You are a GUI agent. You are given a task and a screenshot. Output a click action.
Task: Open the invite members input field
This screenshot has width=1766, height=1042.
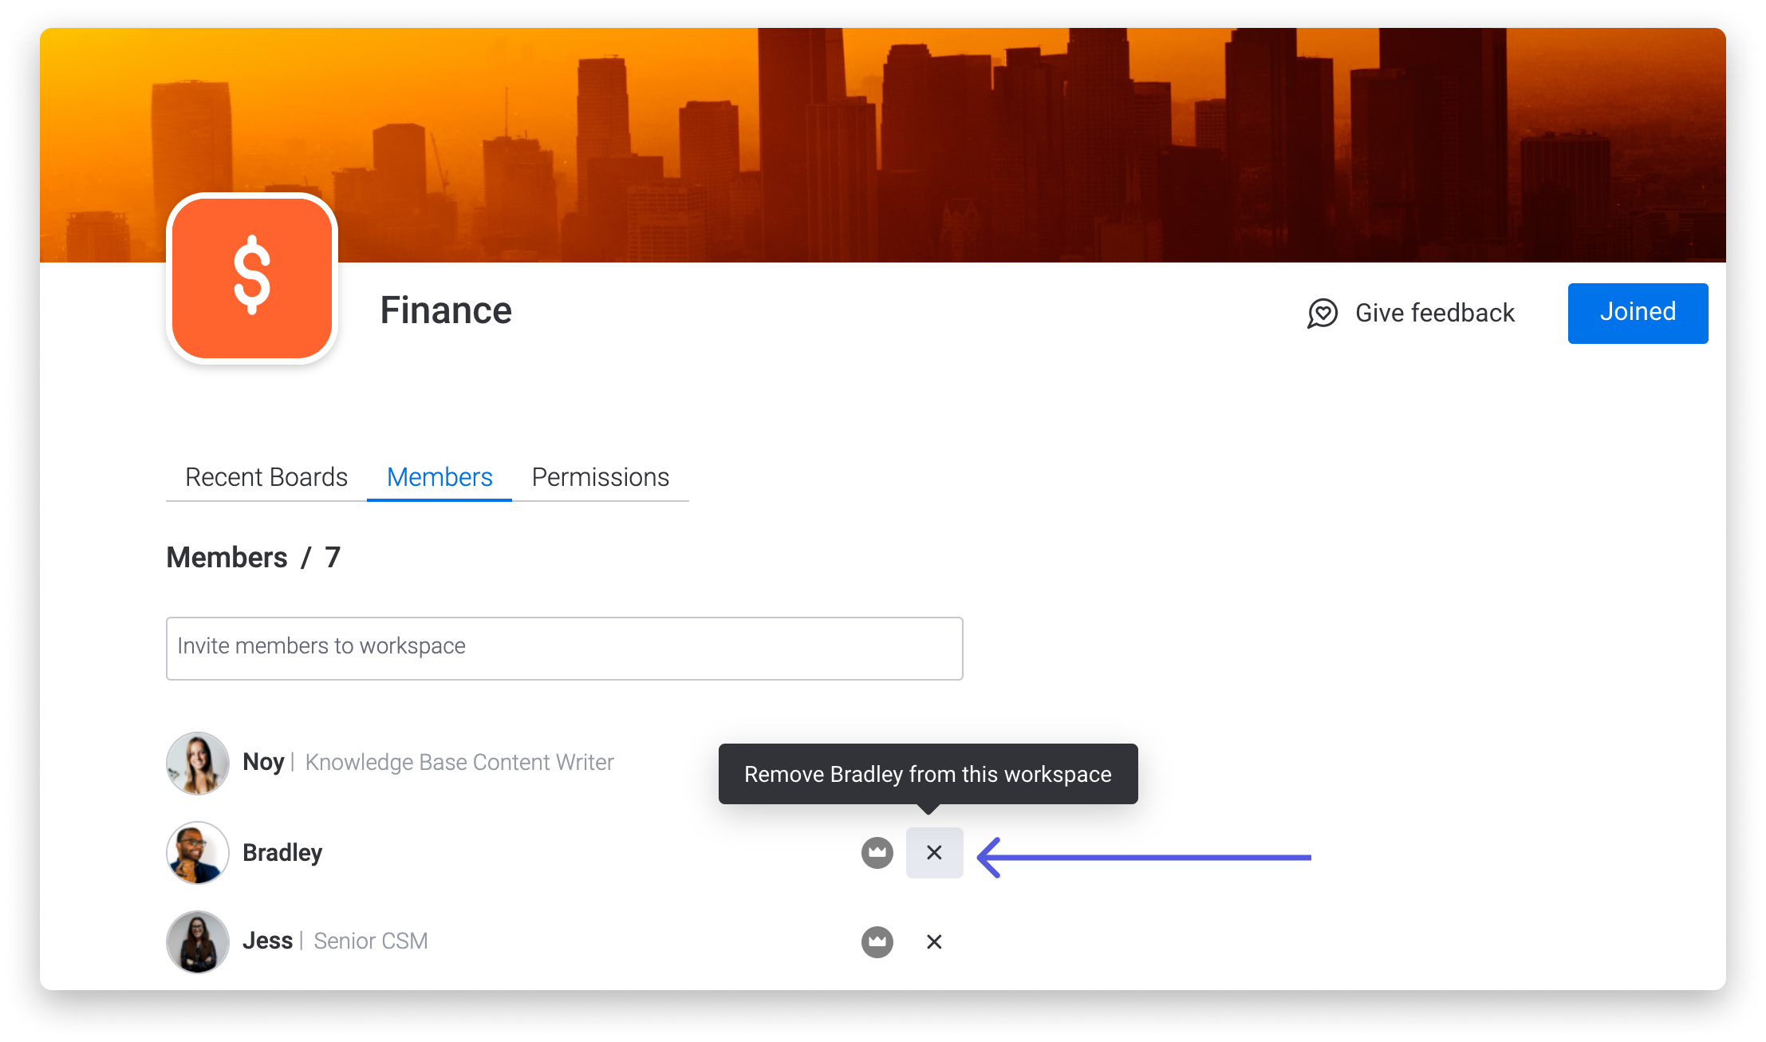click(x=564, y=646)
